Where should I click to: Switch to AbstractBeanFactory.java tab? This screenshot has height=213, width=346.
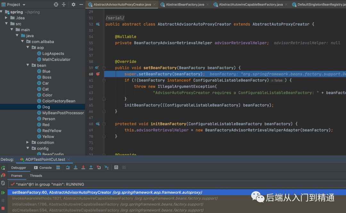click(185, 4)
